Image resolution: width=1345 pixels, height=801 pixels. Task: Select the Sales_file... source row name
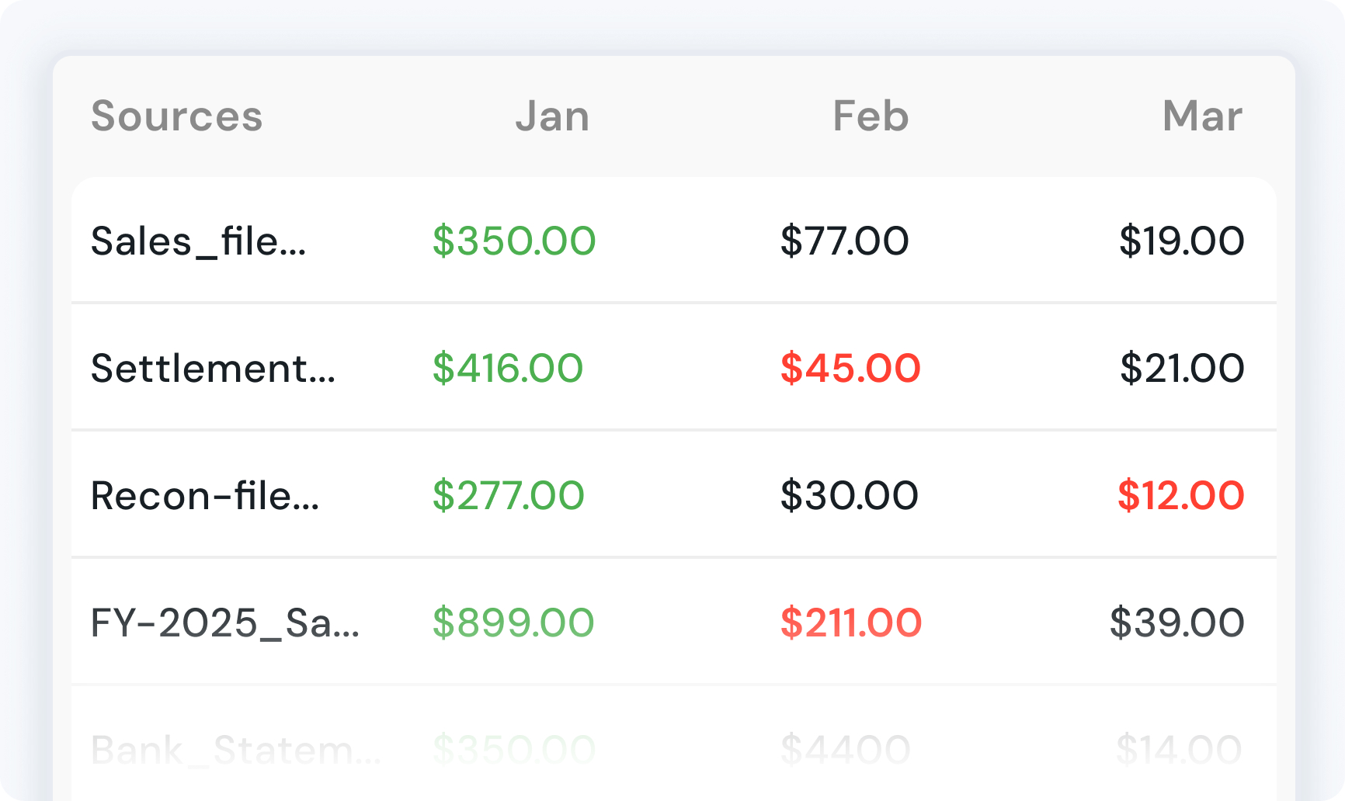(199, 241)
